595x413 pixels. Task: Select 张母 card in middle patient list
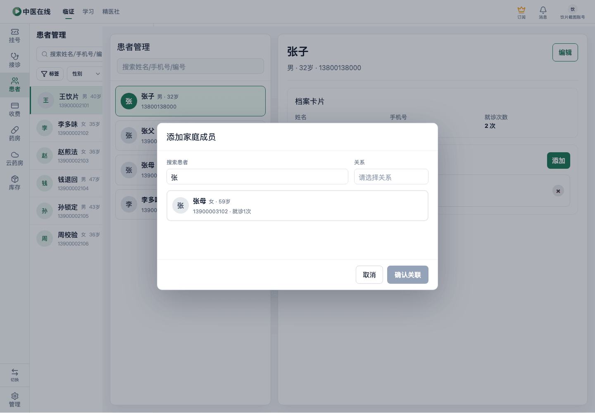137,170
